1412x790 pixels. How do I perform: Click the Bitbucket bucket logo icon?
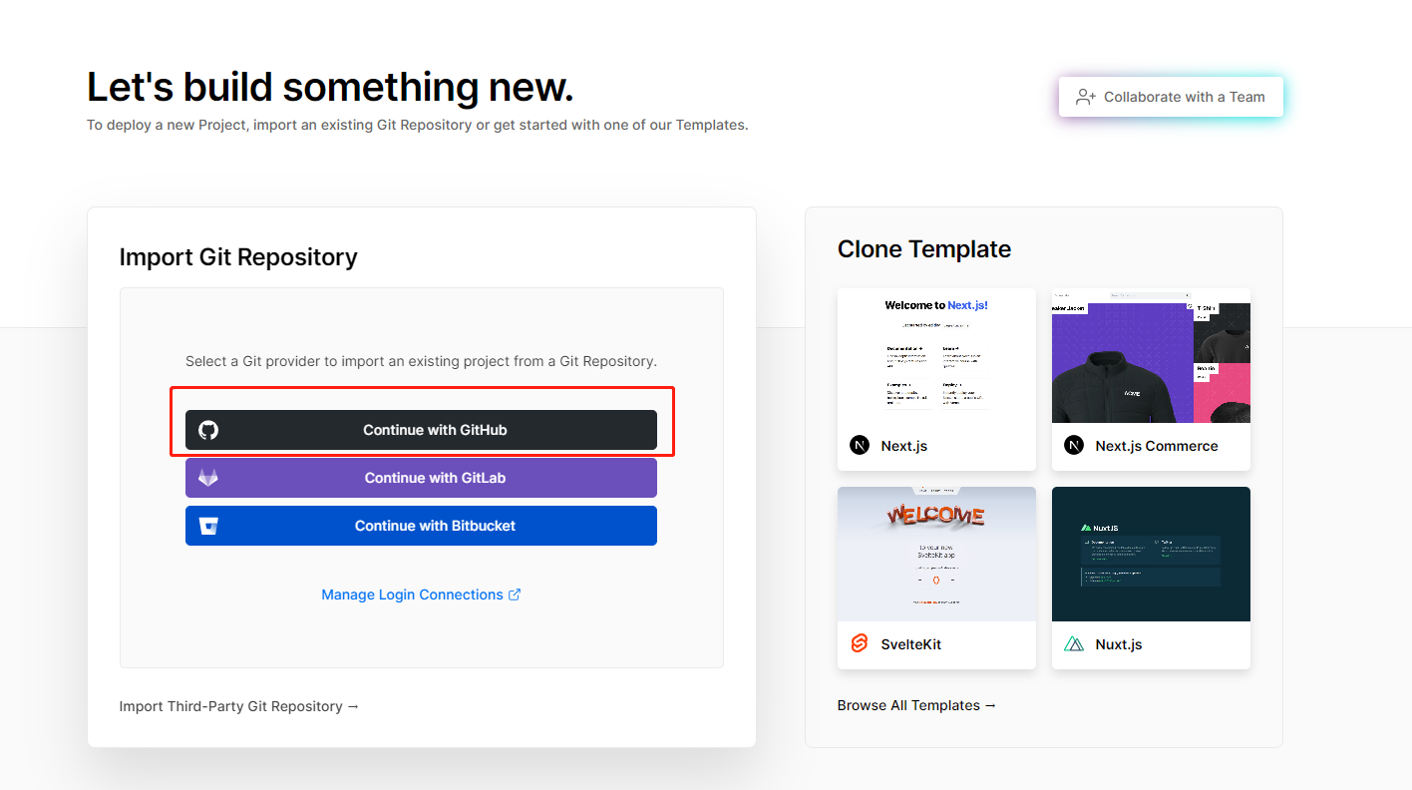[x=208, y=526]
